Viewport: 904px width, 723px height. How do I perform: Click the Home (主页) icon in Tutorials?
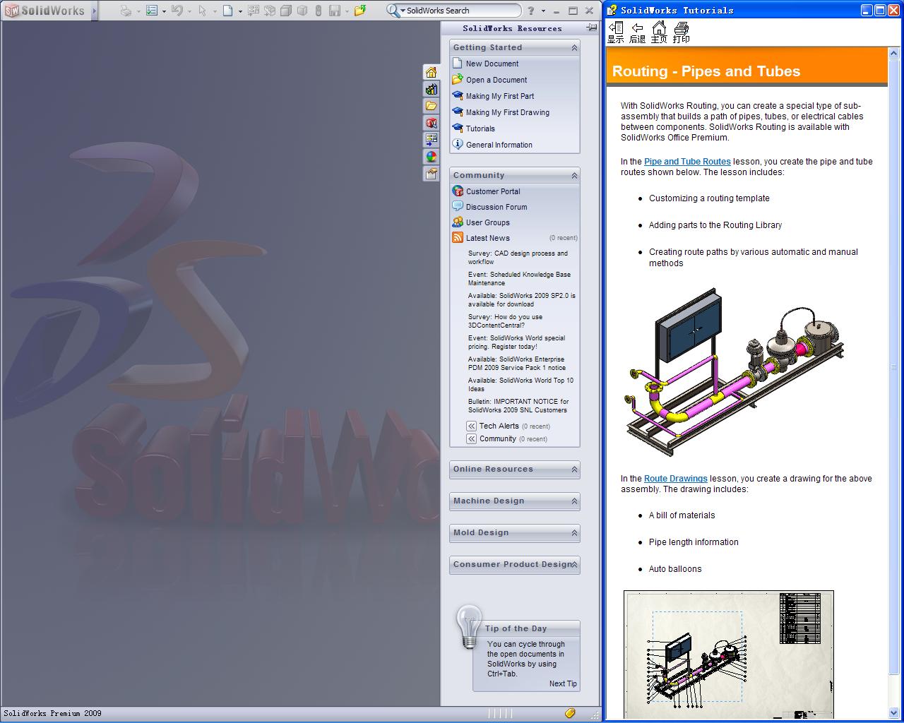coord(659,32)
